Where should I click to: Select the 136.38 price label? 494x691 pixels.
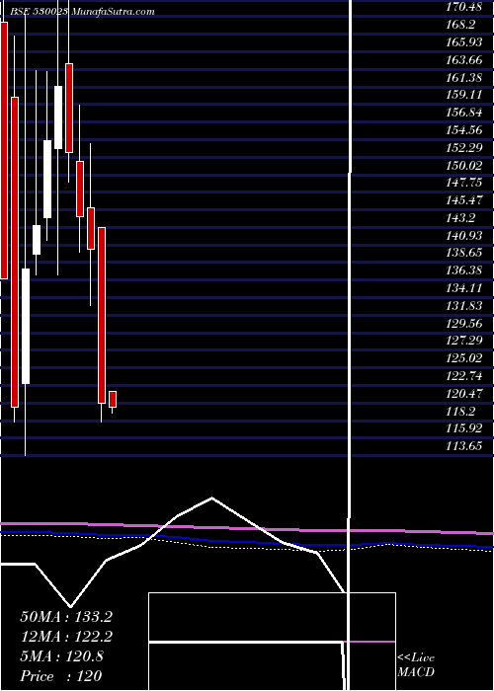[x=464, y=270]
